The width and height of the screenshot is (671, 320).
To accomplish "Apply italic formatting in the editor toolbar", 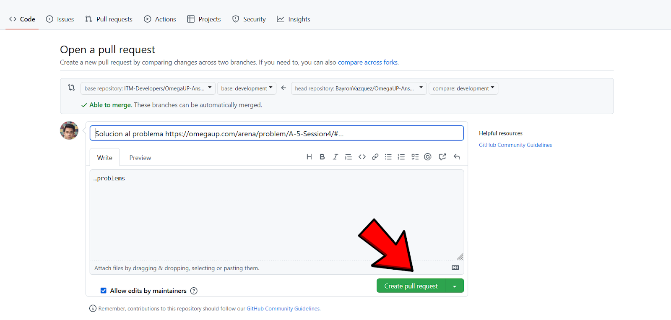I will [335, 157].
